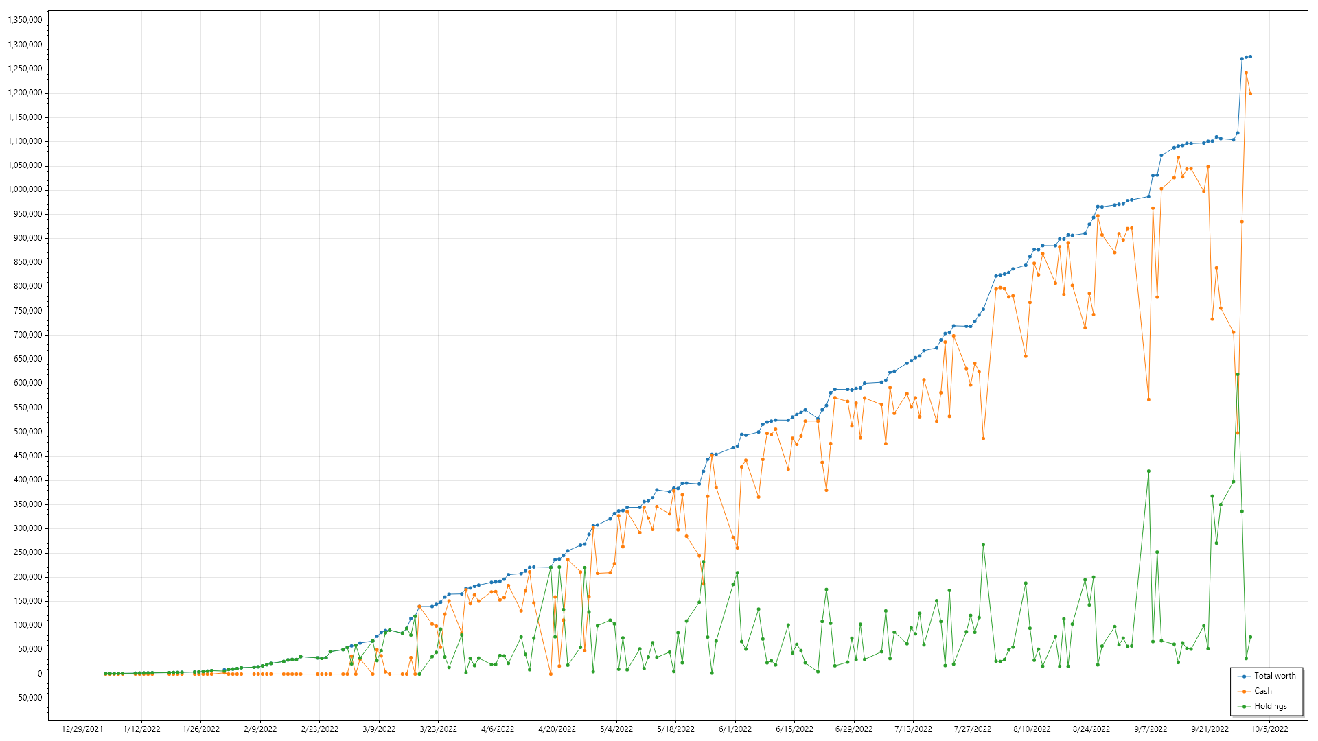Click the 1,350,000 value axis label
Image resolution: width=1318 pixels, height=741 pixels.
coord(25,21)
